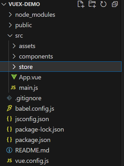Expand the assets folder chevron
124x166 pixels.
tap(14, 46)
